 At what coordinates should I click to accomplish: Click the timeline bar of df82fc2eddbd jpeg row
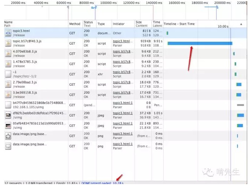240,115
